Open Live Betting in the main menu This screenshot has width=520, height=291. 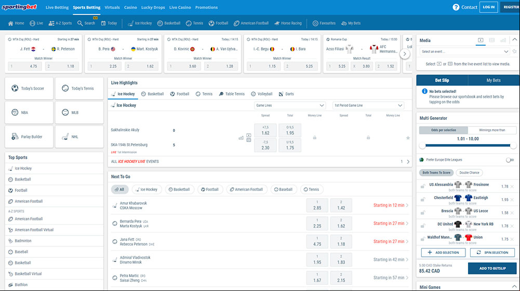point(57,7)
